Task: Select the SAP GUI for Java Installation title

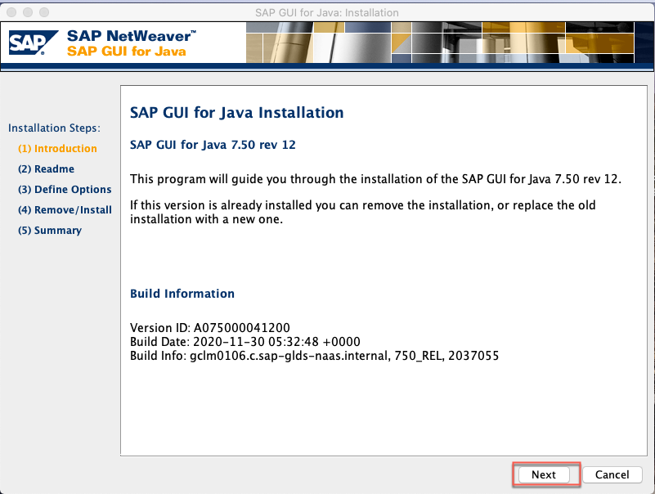Action: (236, 113)
